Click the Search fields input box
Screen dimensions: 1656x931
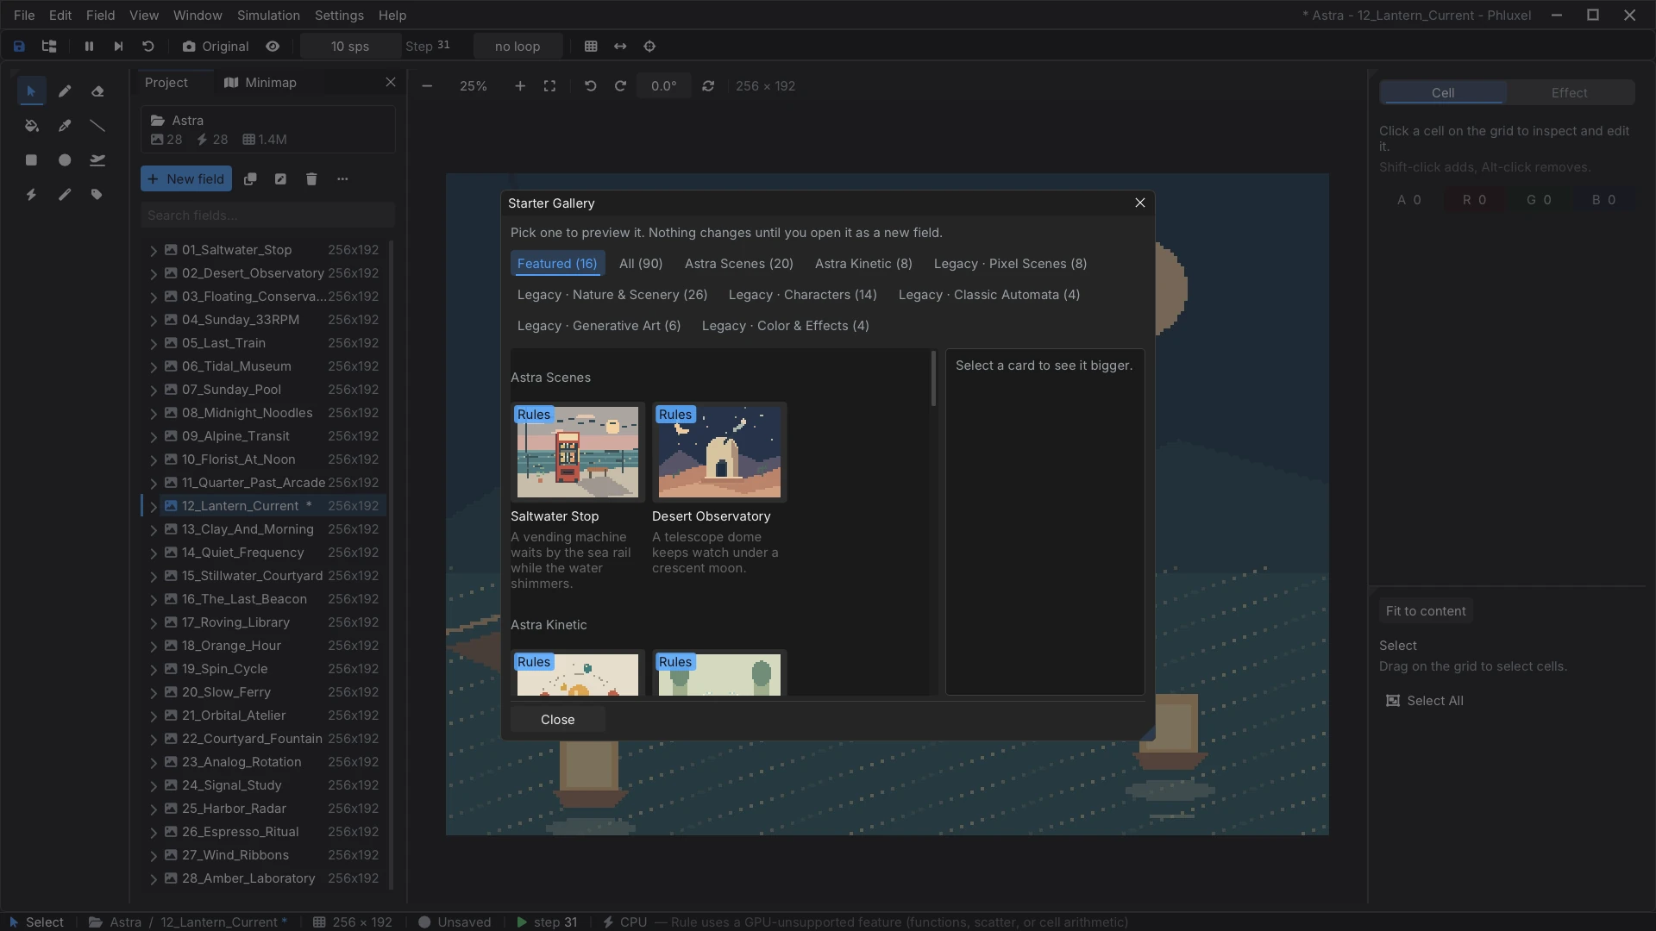[267, 216]
